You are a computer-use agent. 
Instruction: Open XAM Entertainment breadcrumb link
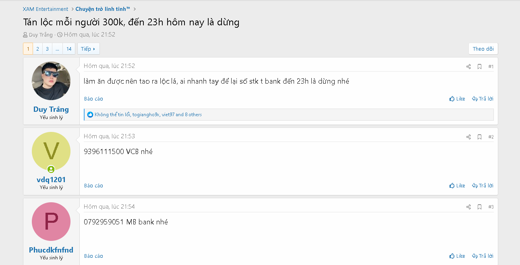pyautogui.click(x=46, y=9)
